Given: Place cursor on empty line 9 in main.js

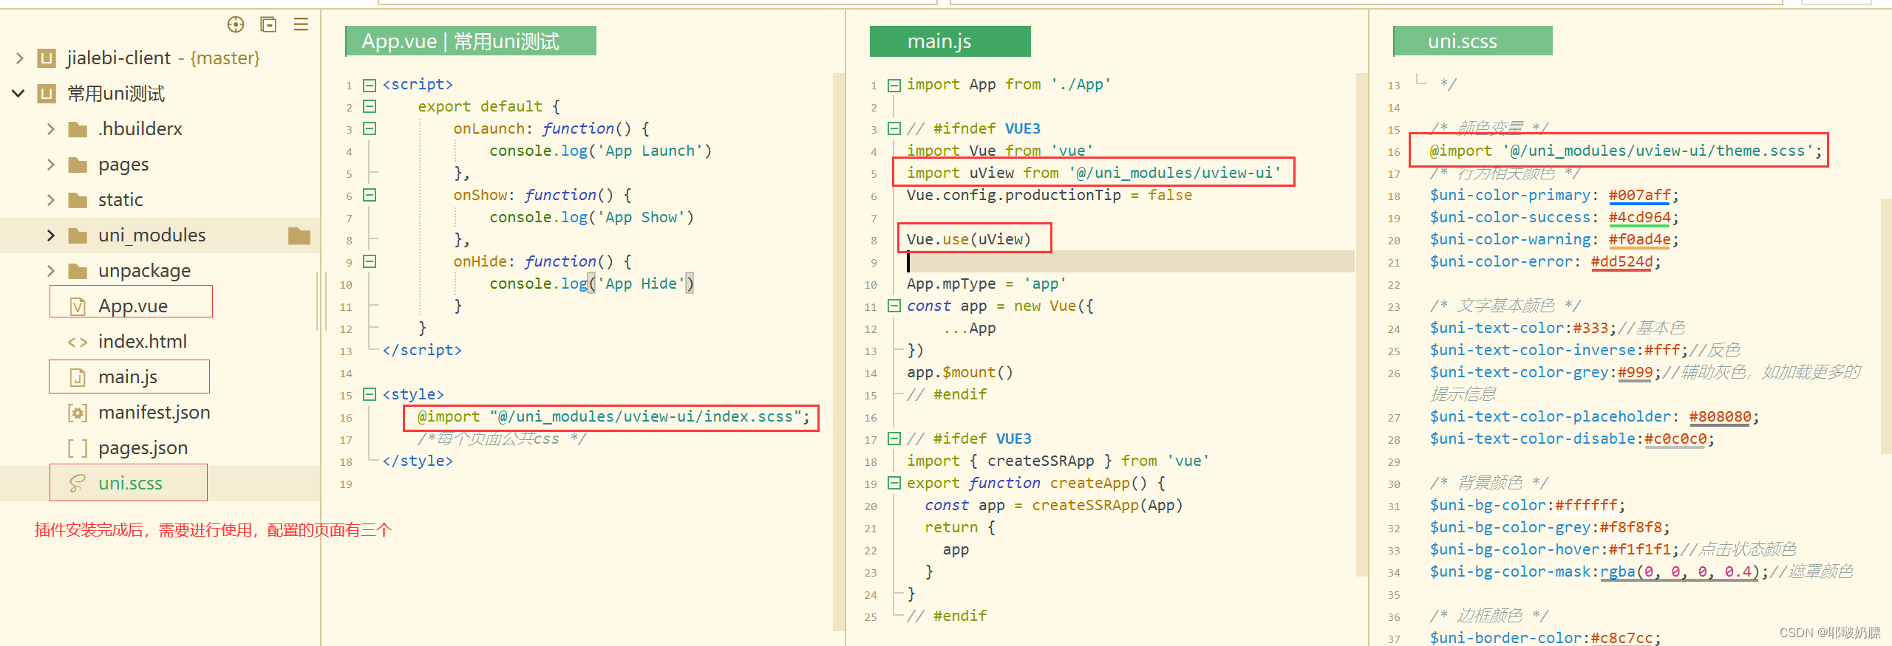Looking at the screenshot, I should [x=1131, y=261].
